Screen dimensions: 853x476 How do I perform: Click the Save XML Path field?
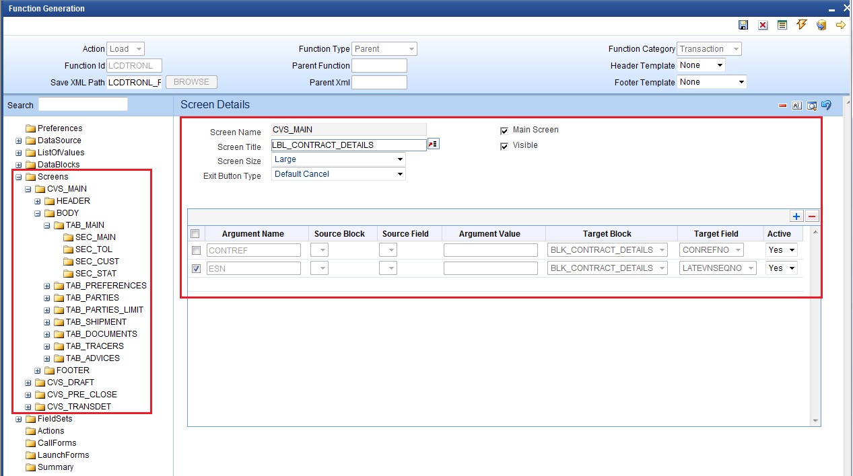coord(135,82)
